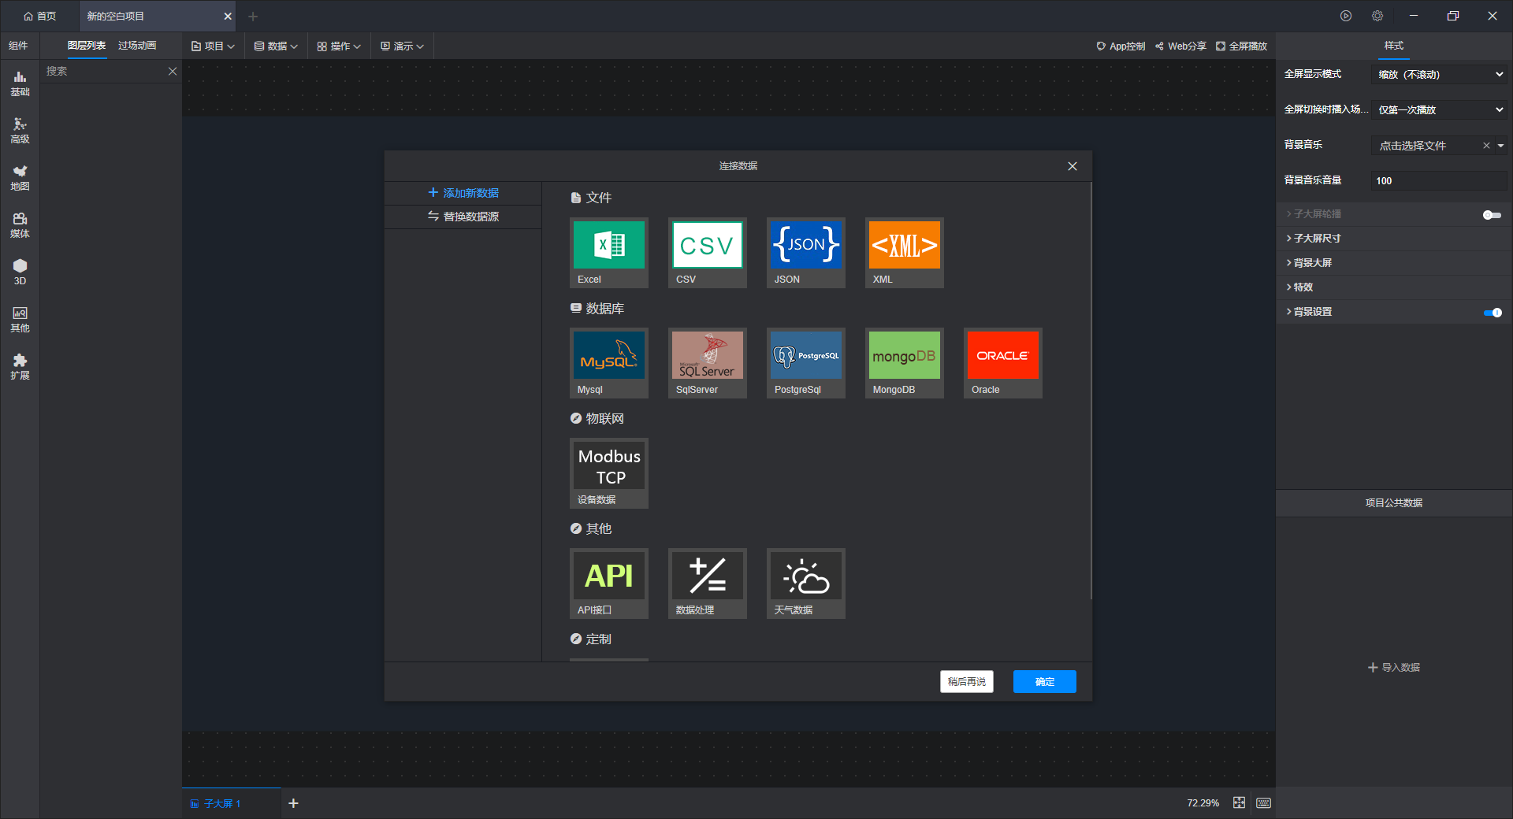Click 导入数据 in public data panel
1513x819 pixels.
tap(1394, 668)
